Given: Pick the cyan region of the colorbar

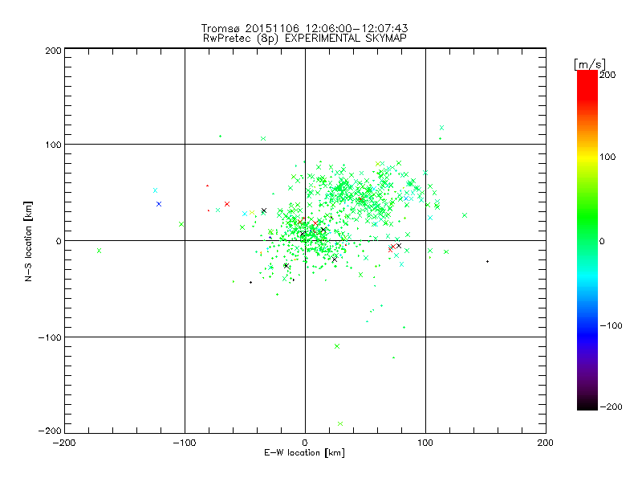Looking at the screenshot, I should click(x=587, y=276).
